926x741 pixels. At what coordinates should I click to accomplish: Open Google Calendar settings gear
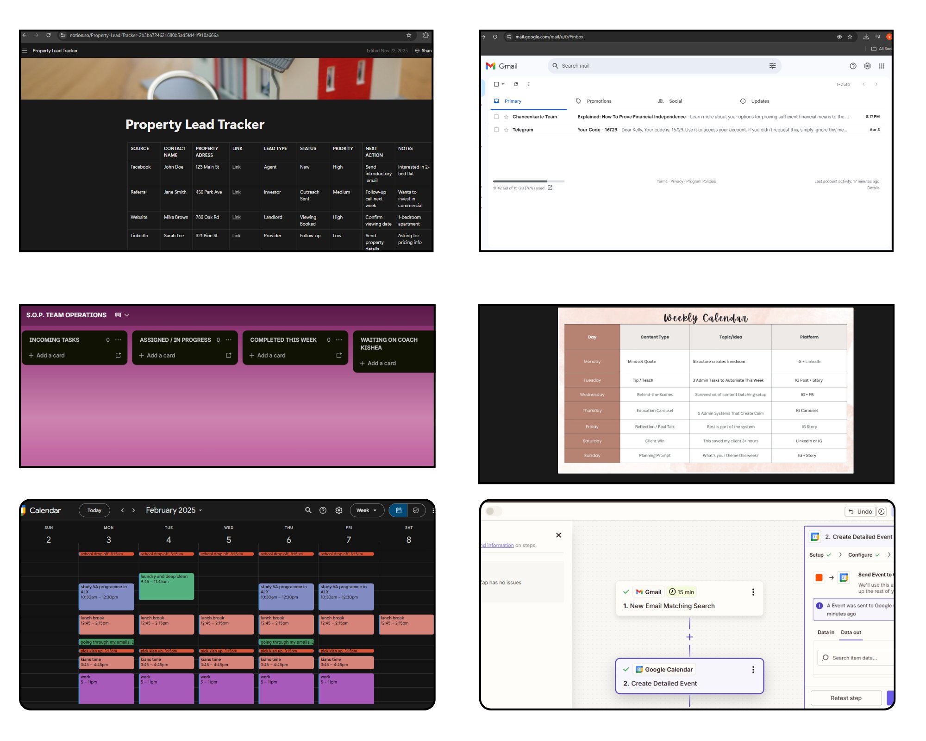click(x=339, y=510)
